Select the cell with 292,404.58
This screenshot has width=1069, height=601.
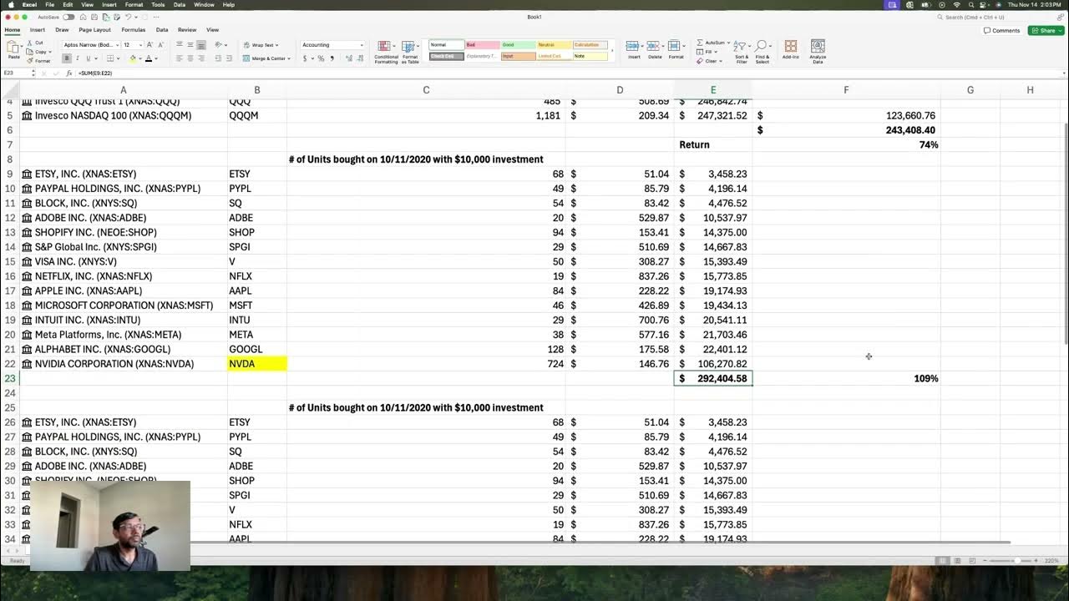[x=713, y=379]
